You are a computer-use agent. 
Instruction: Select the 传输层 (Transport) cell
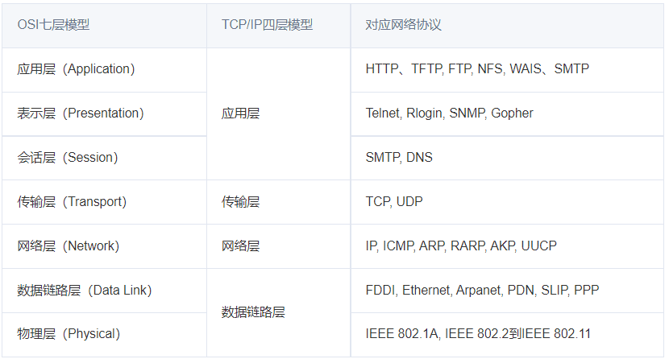pos(72,202)
